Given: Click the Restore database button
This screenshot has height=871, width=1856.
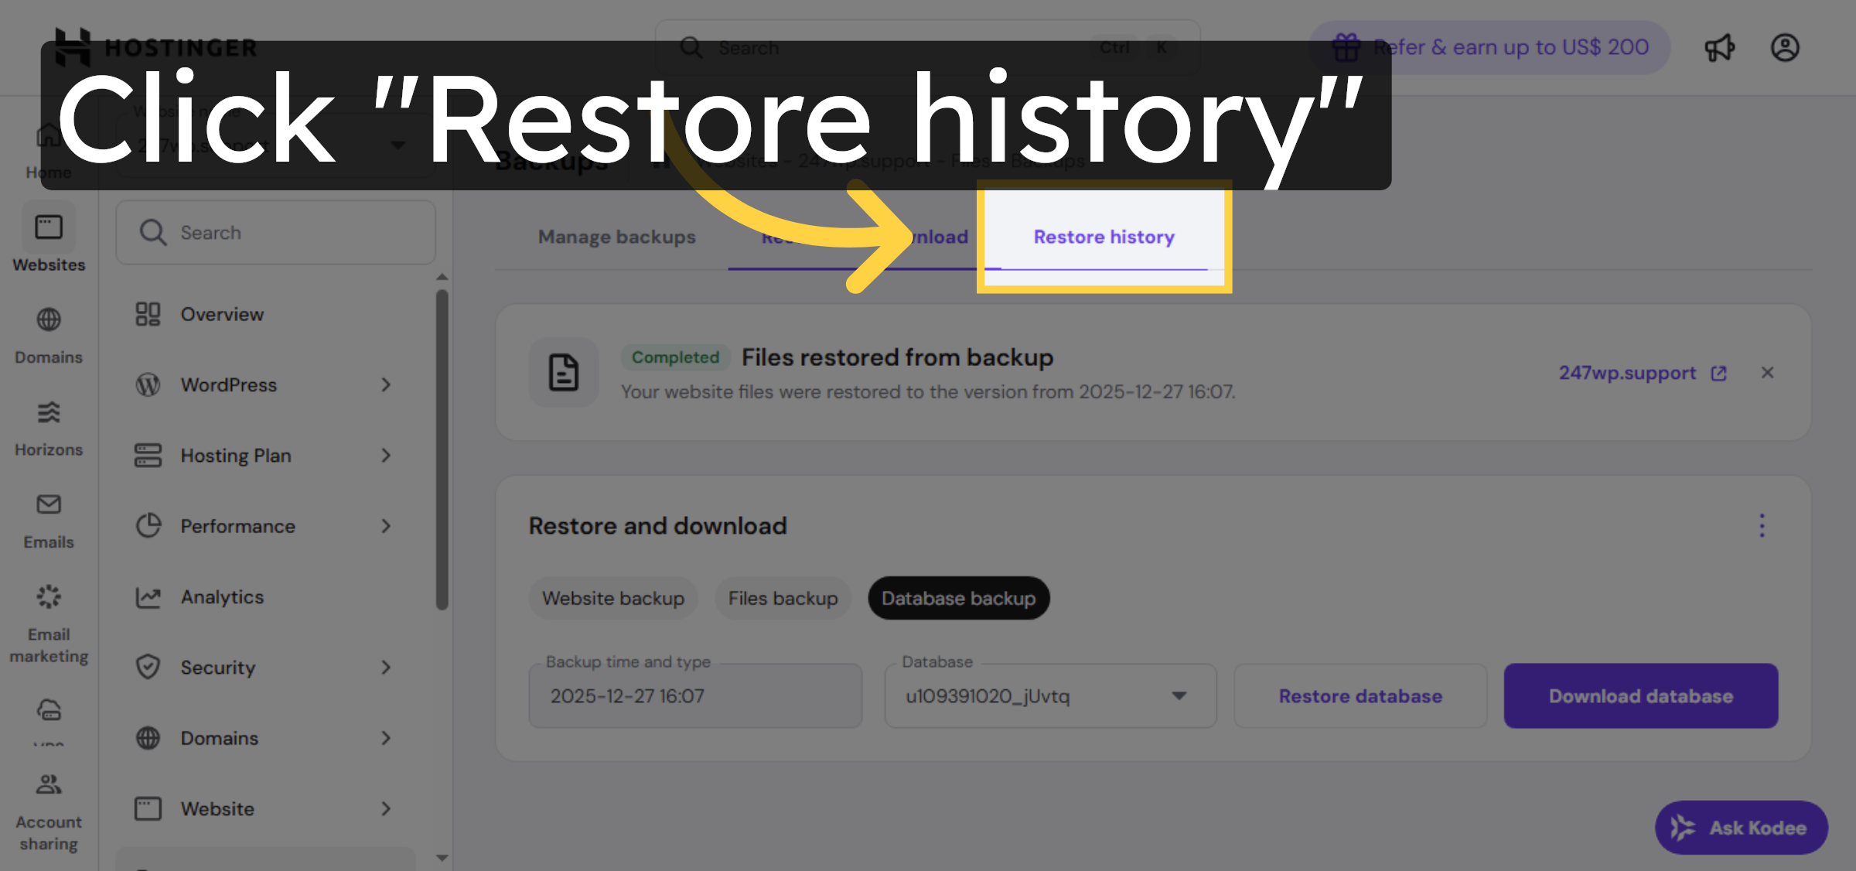Looking at the screenshot, I should coord(1360,695).
